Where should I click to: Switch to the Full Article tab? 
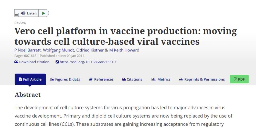coord(30,79)
